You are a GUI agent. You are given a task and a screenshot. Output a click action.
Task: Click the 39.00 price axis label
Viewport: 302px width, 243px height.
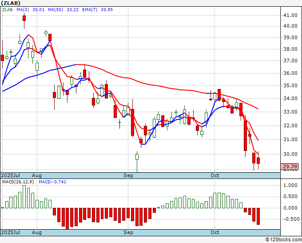[x=291, y=37]
